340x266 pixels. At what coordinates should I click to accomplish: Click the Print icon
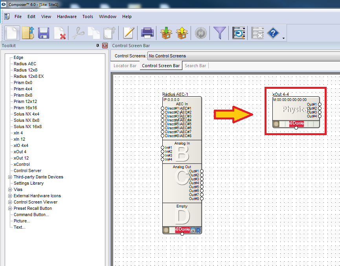147,33
